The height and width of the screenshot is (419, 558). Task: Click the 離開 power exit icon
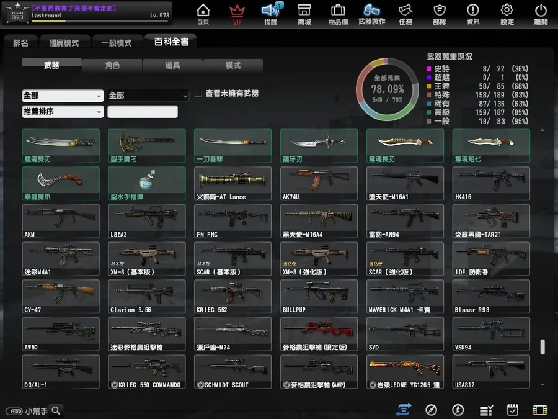pos(541,14)
